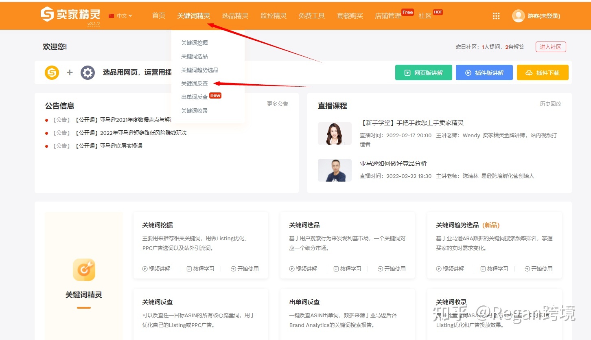Click the green 网页版讲解 button
The width and height of the screenshot is (591, 340).
click(x=423, y=72)
